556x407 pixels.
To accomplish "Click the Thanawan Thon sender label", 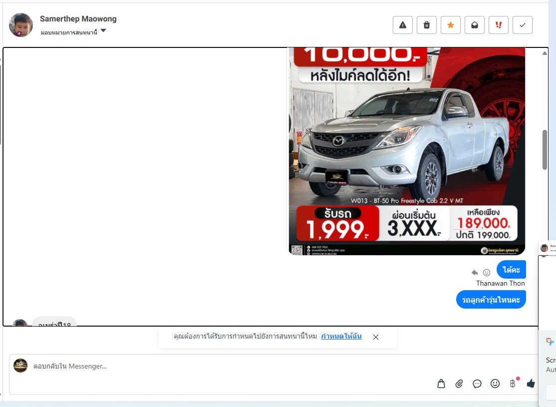I will click(500, 283).
